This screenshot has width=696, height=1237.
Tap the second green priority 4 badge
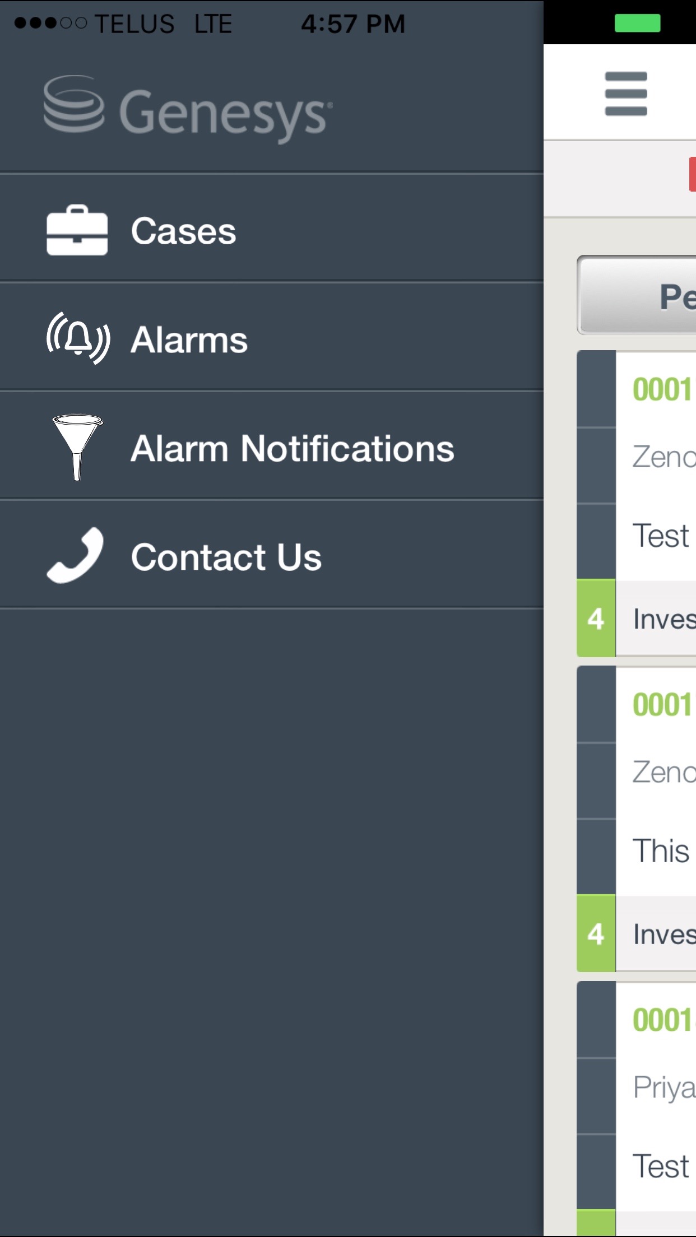[x=596, y=934]
